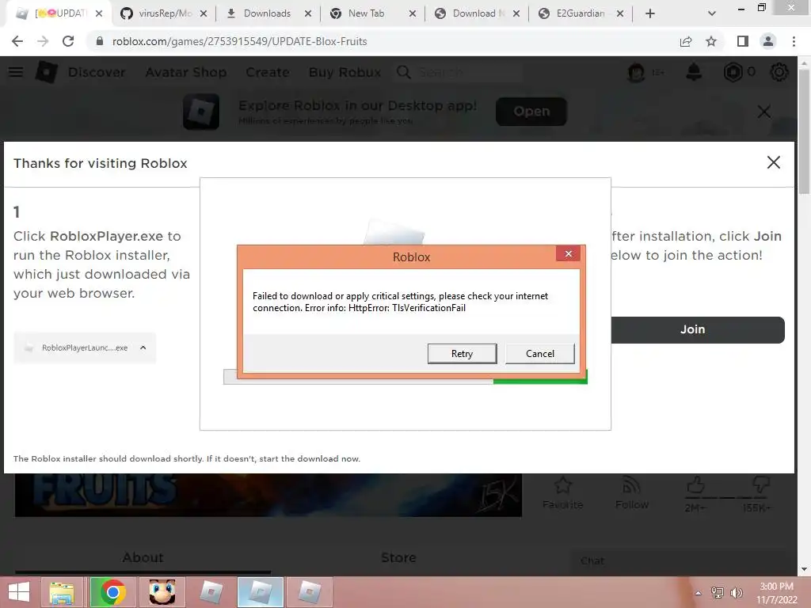The image size is (811, 608).
Task: Click Favorite star on game page
Action: 563,492
